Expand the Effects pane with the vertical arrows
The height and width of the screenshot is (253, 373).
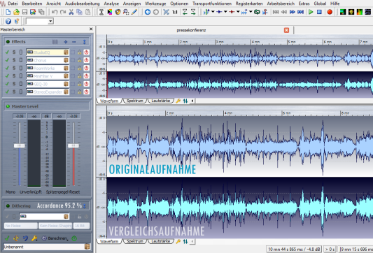point(84,42)
